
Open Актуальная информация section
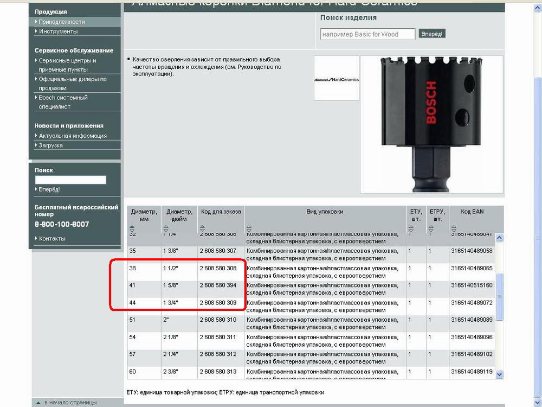[73, 136]
